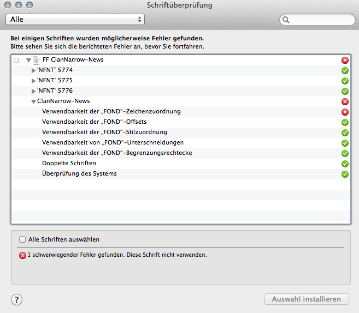
Task: Expand 'NFNT' 5774 disclosure triangle
Action: [x=34, y=70]
